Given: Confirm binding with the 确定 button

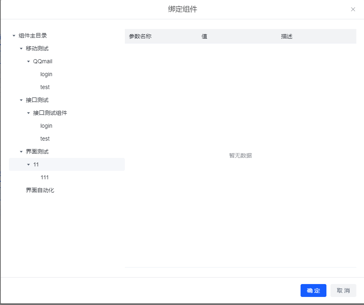Looking at the screenshot, I should pos(313,290).
